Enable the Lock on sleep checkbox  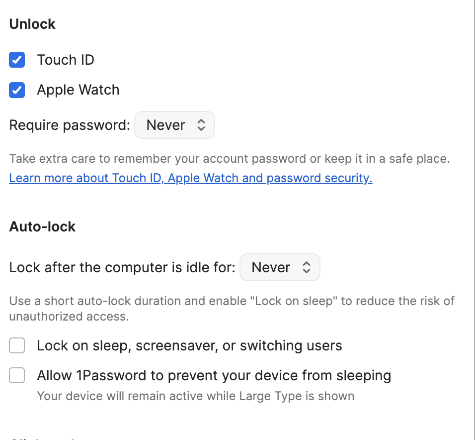(x=17, y=345)
